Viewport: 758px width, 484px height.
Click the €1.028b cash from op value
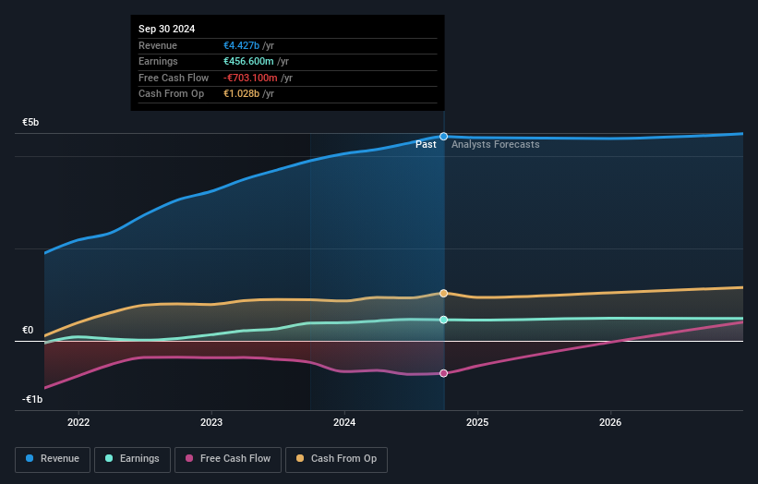241,94
